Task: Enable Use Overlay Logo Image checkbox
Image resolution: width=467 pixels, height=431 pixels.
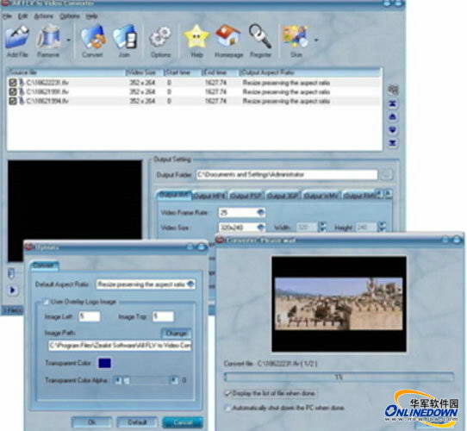Action: (47, 302)
